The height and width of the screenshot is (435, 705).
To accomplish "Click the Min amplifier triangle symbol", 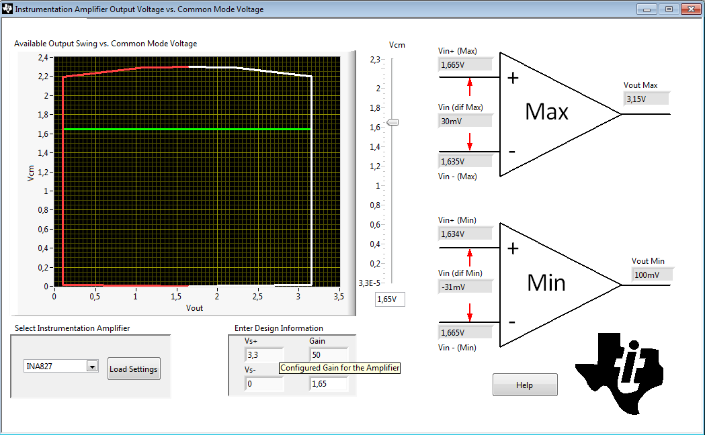I will click(x=561, y=285).
